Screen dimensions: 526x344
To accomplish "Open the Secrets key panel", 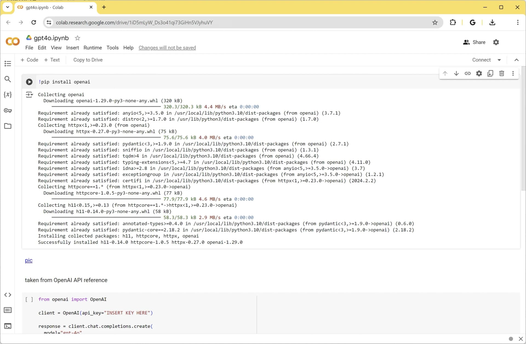I will (x=8, y=110).
